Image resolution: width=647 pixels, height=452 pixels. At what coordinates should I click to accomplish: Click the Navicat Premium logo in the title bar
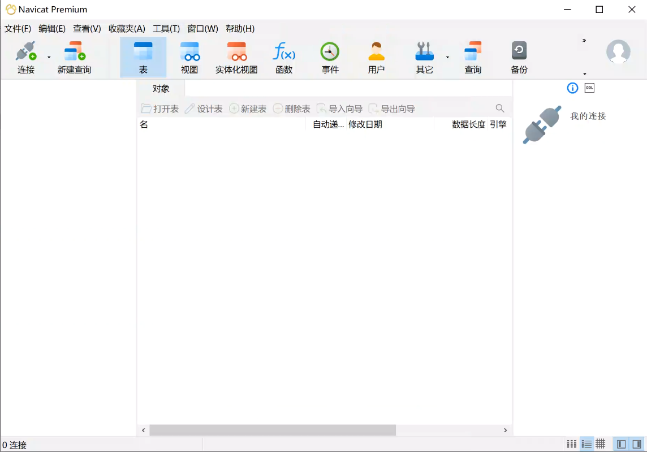[11, 10]
